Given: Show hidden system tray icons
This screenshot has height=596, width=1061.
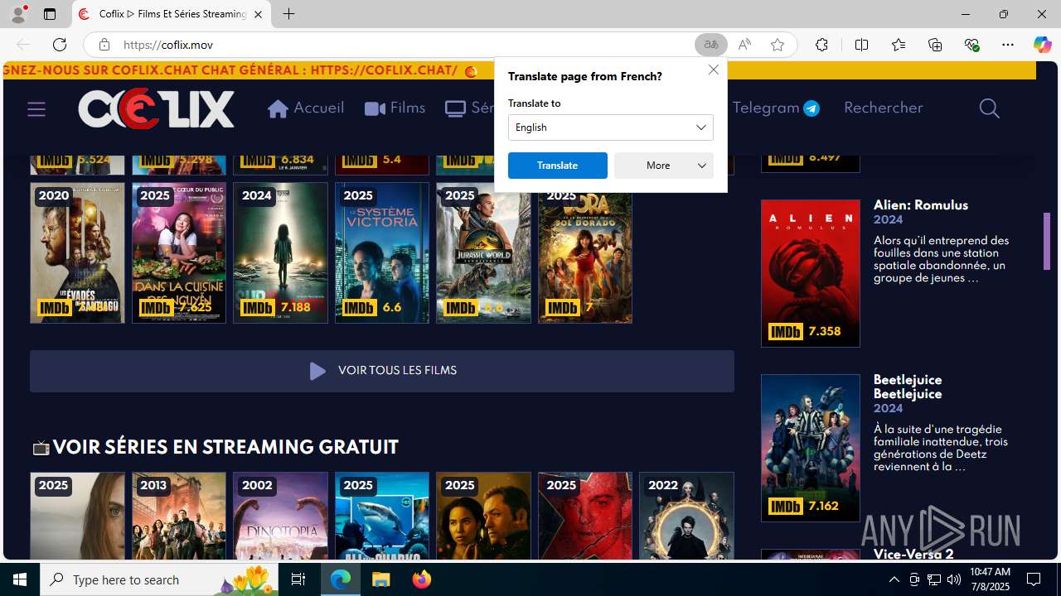Looking at the screenshot, I should click(x=894, y=579).
